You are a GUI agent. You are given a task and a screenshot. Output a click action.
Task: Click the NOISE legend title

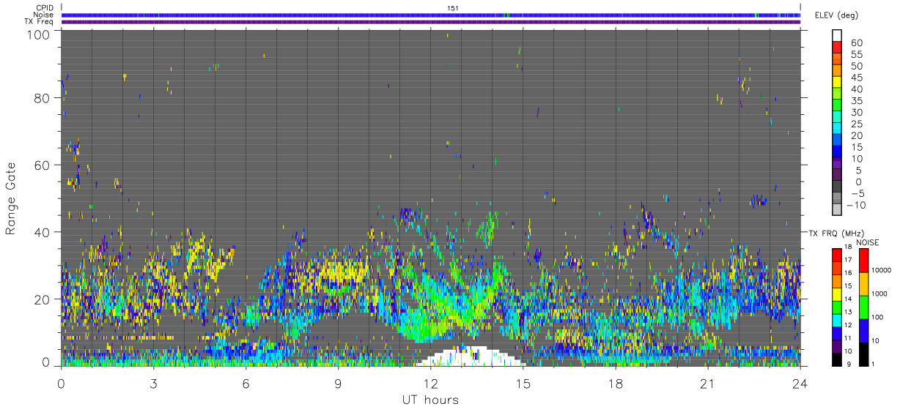(x=867, y=242)
